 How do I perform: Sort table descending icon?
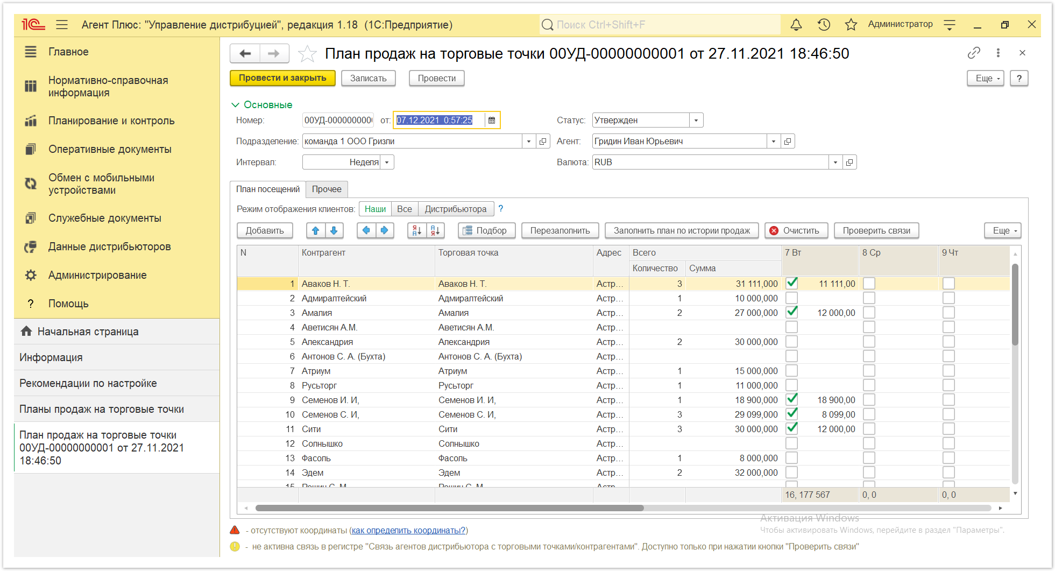tap(436, 230)
